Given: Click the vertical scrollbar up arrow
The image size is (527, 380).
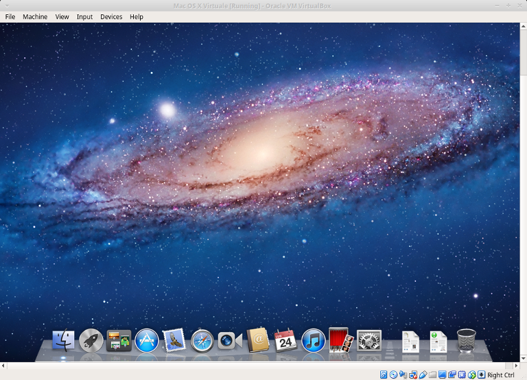Looking at the screenshot, I should (524, 26).
